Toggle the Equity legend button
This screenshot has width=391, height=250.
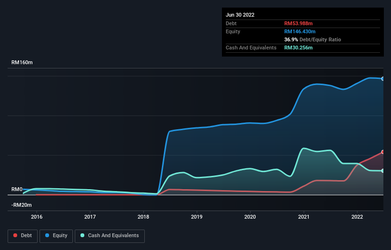point(56,236)
